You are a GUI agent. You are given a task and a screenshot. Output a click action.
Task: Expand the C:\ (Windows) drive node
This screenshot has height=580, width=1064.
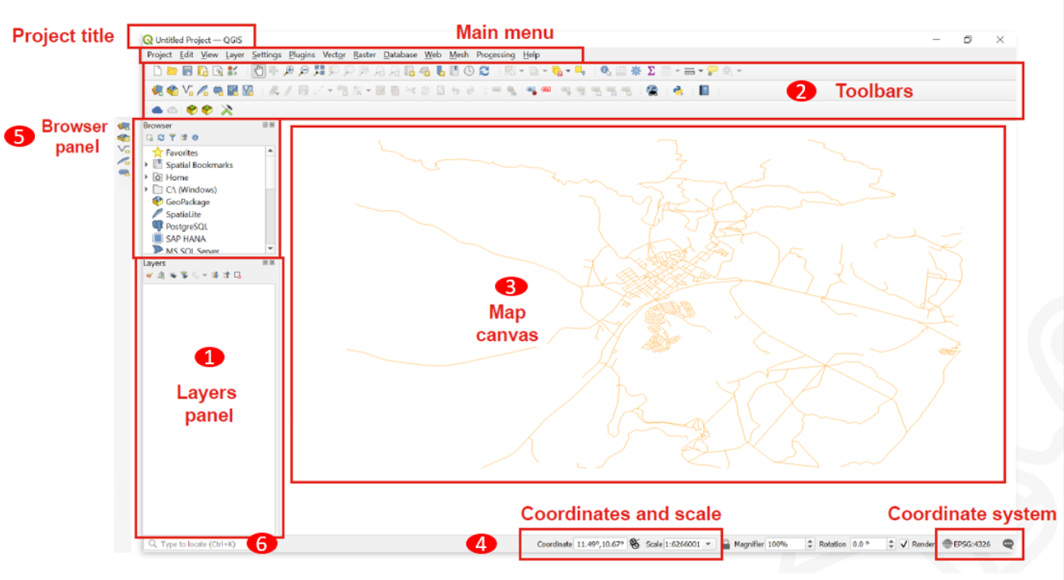[147, 190]
